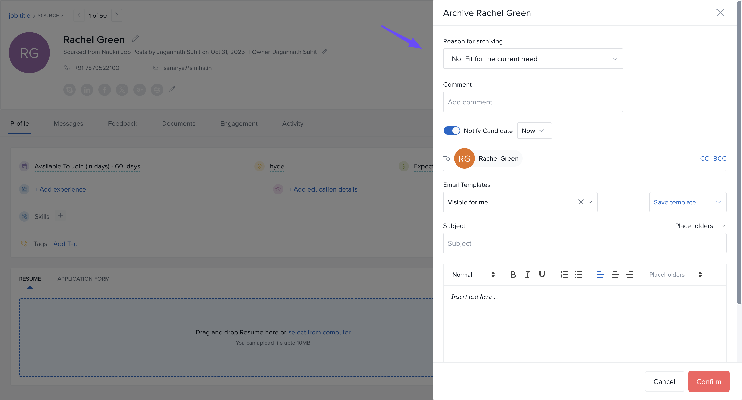Apply Italic formatting in editor toolbar

pyautogui.click(x=527, y=275)
